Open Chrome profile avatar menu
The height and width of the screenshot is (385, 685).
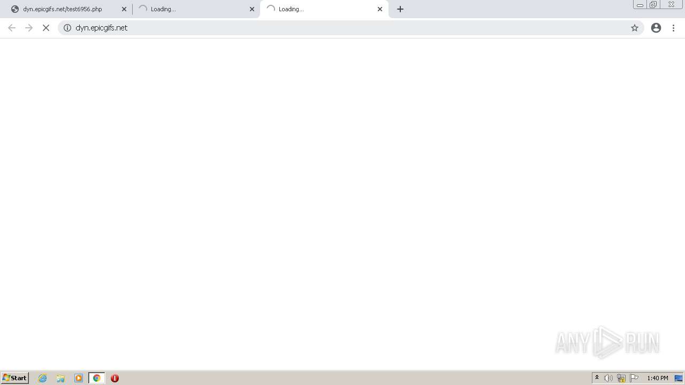click(656, 28)
